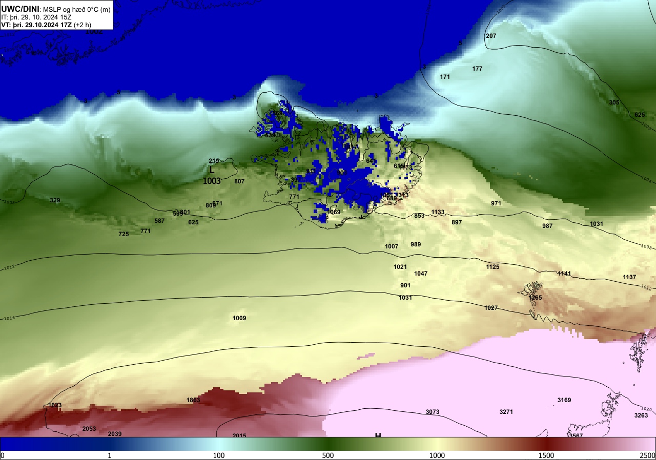Click the 1137 height label
Screen dimensions: 656x460
coord(629,277)
